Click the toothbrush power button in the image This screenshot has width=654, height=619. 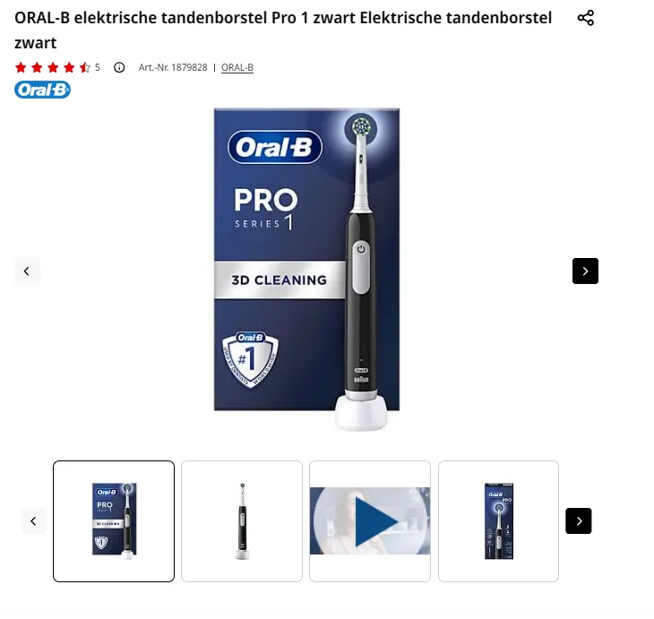click(x=361, y=249)
